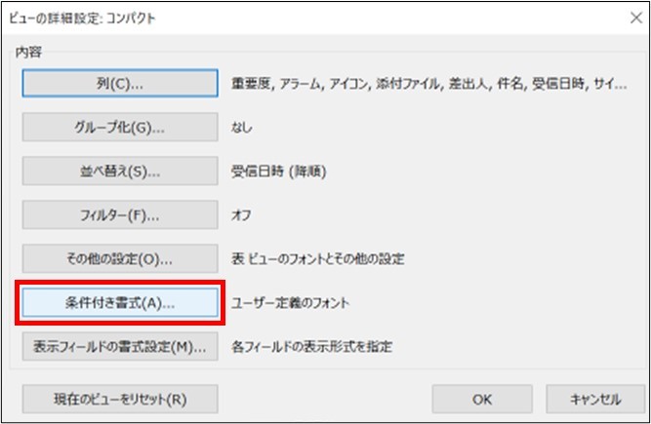The image size is (651, 424).
Task: Click the キャンセル button
Action: tap(595, 399)
